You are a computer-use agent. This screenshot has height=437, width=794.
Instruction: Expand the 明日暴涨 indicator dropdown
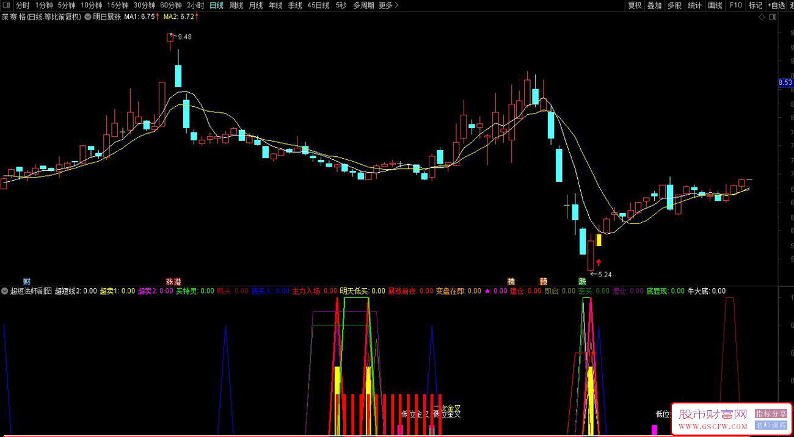click(88, 17)
